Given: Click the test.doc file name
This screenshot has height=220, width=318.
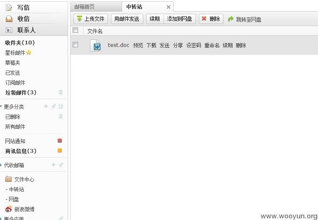Looking at the screenshot, I should [x=118, y=45].
